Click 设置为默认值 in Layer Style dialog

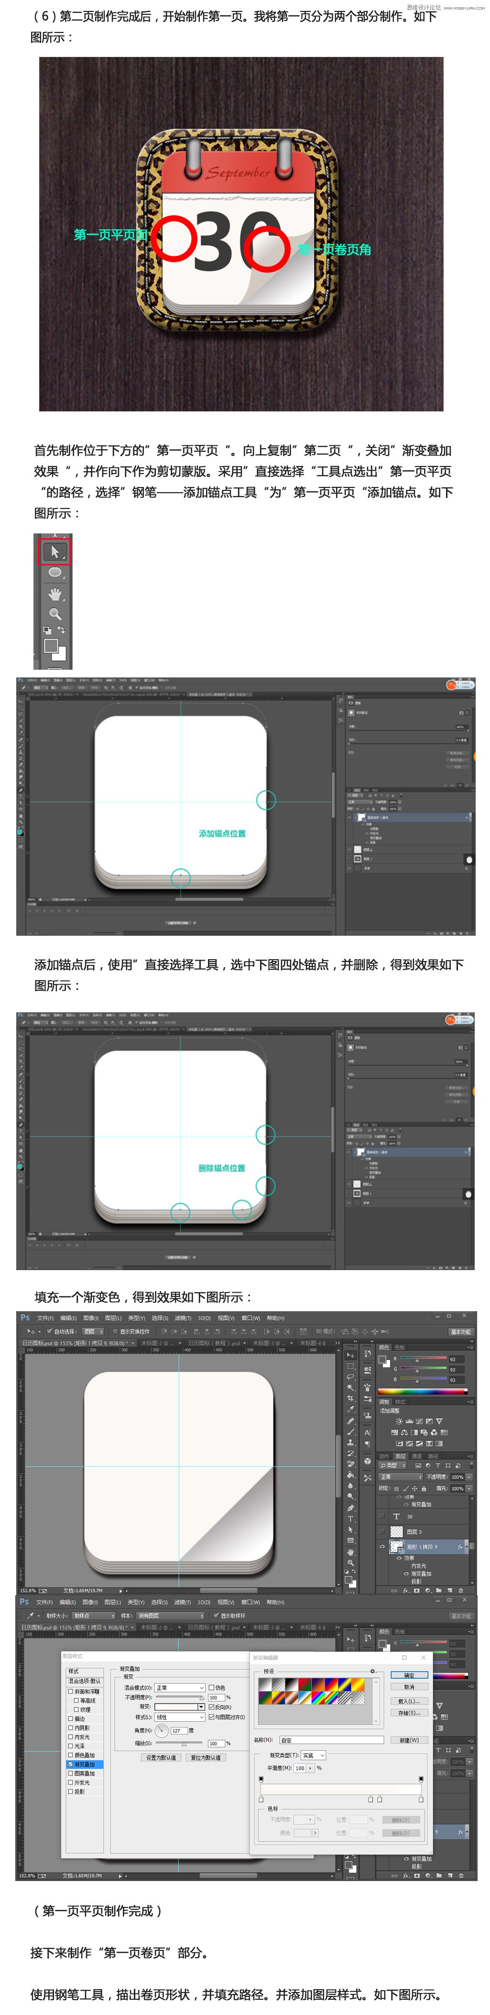[162, 1758]
